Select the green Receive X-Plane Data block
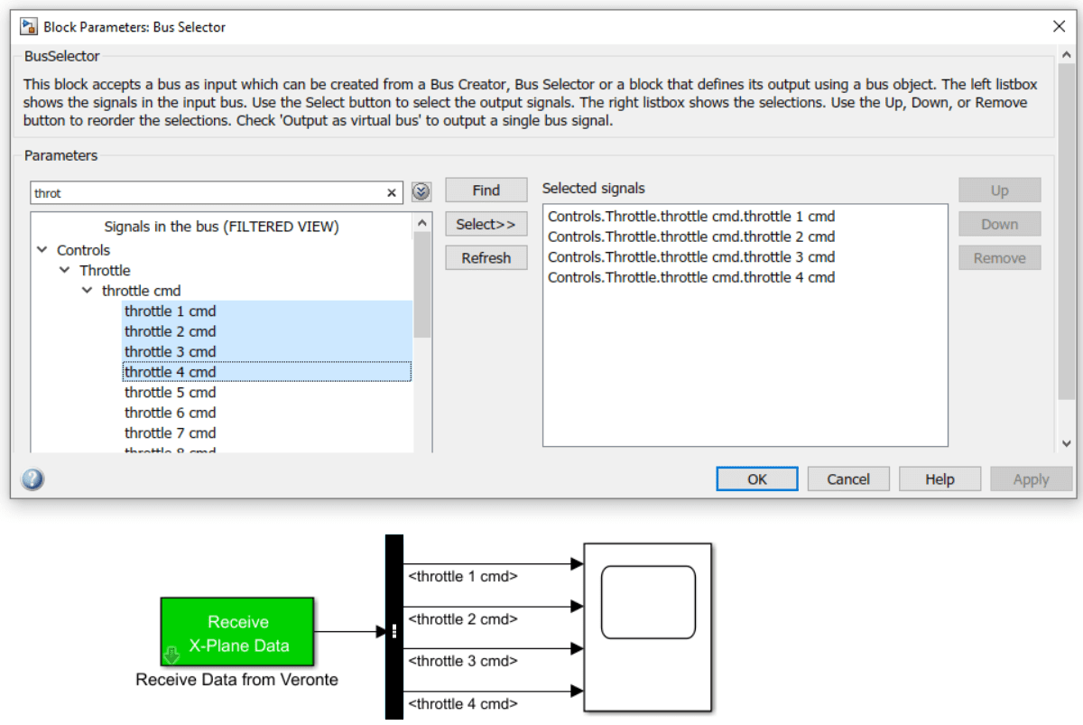Image resolution: width=1083 pixels, height=725 pixels. [237, 633]
